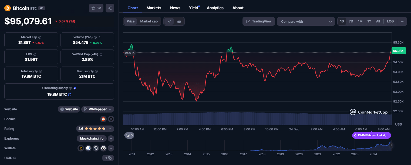411x165 pixels.
Task: Click the info icon next to UCID
Action: coord(15,158)
